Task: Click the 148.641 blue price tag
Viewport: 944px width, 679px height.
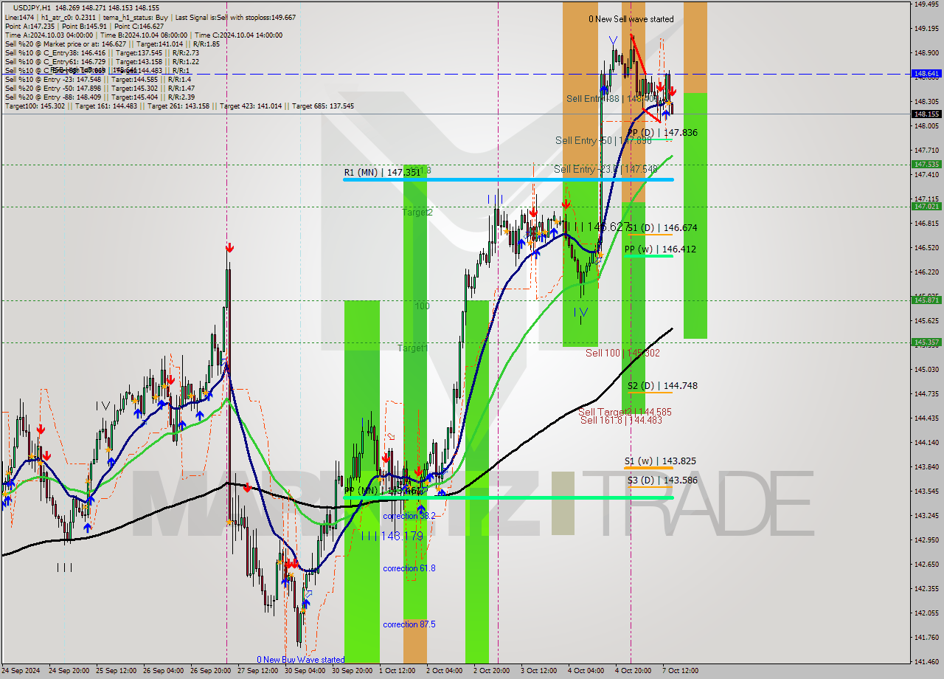Action: point(926,74)
